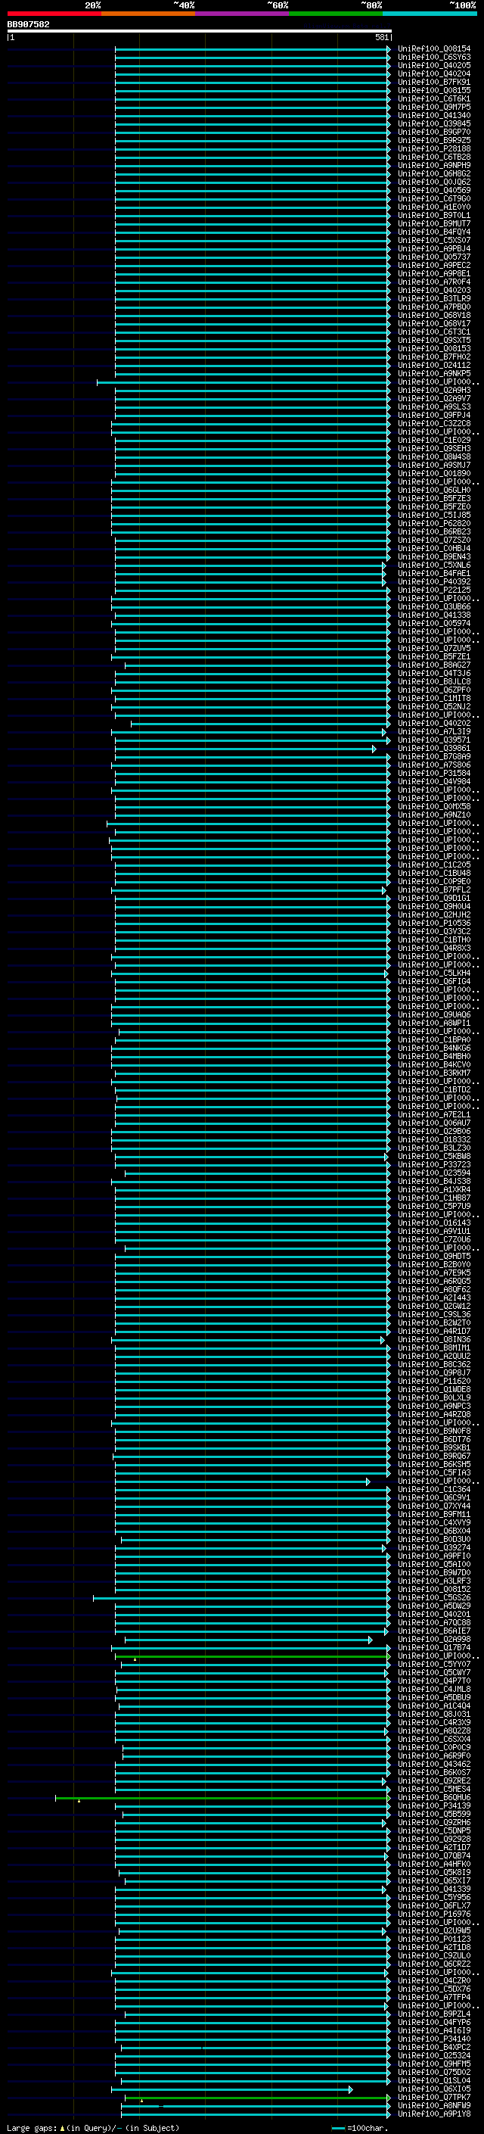Select hit label UniRef100_C1BPA0
Viewport: 484px width, 2134px height.
click(x=434, y=1039)
